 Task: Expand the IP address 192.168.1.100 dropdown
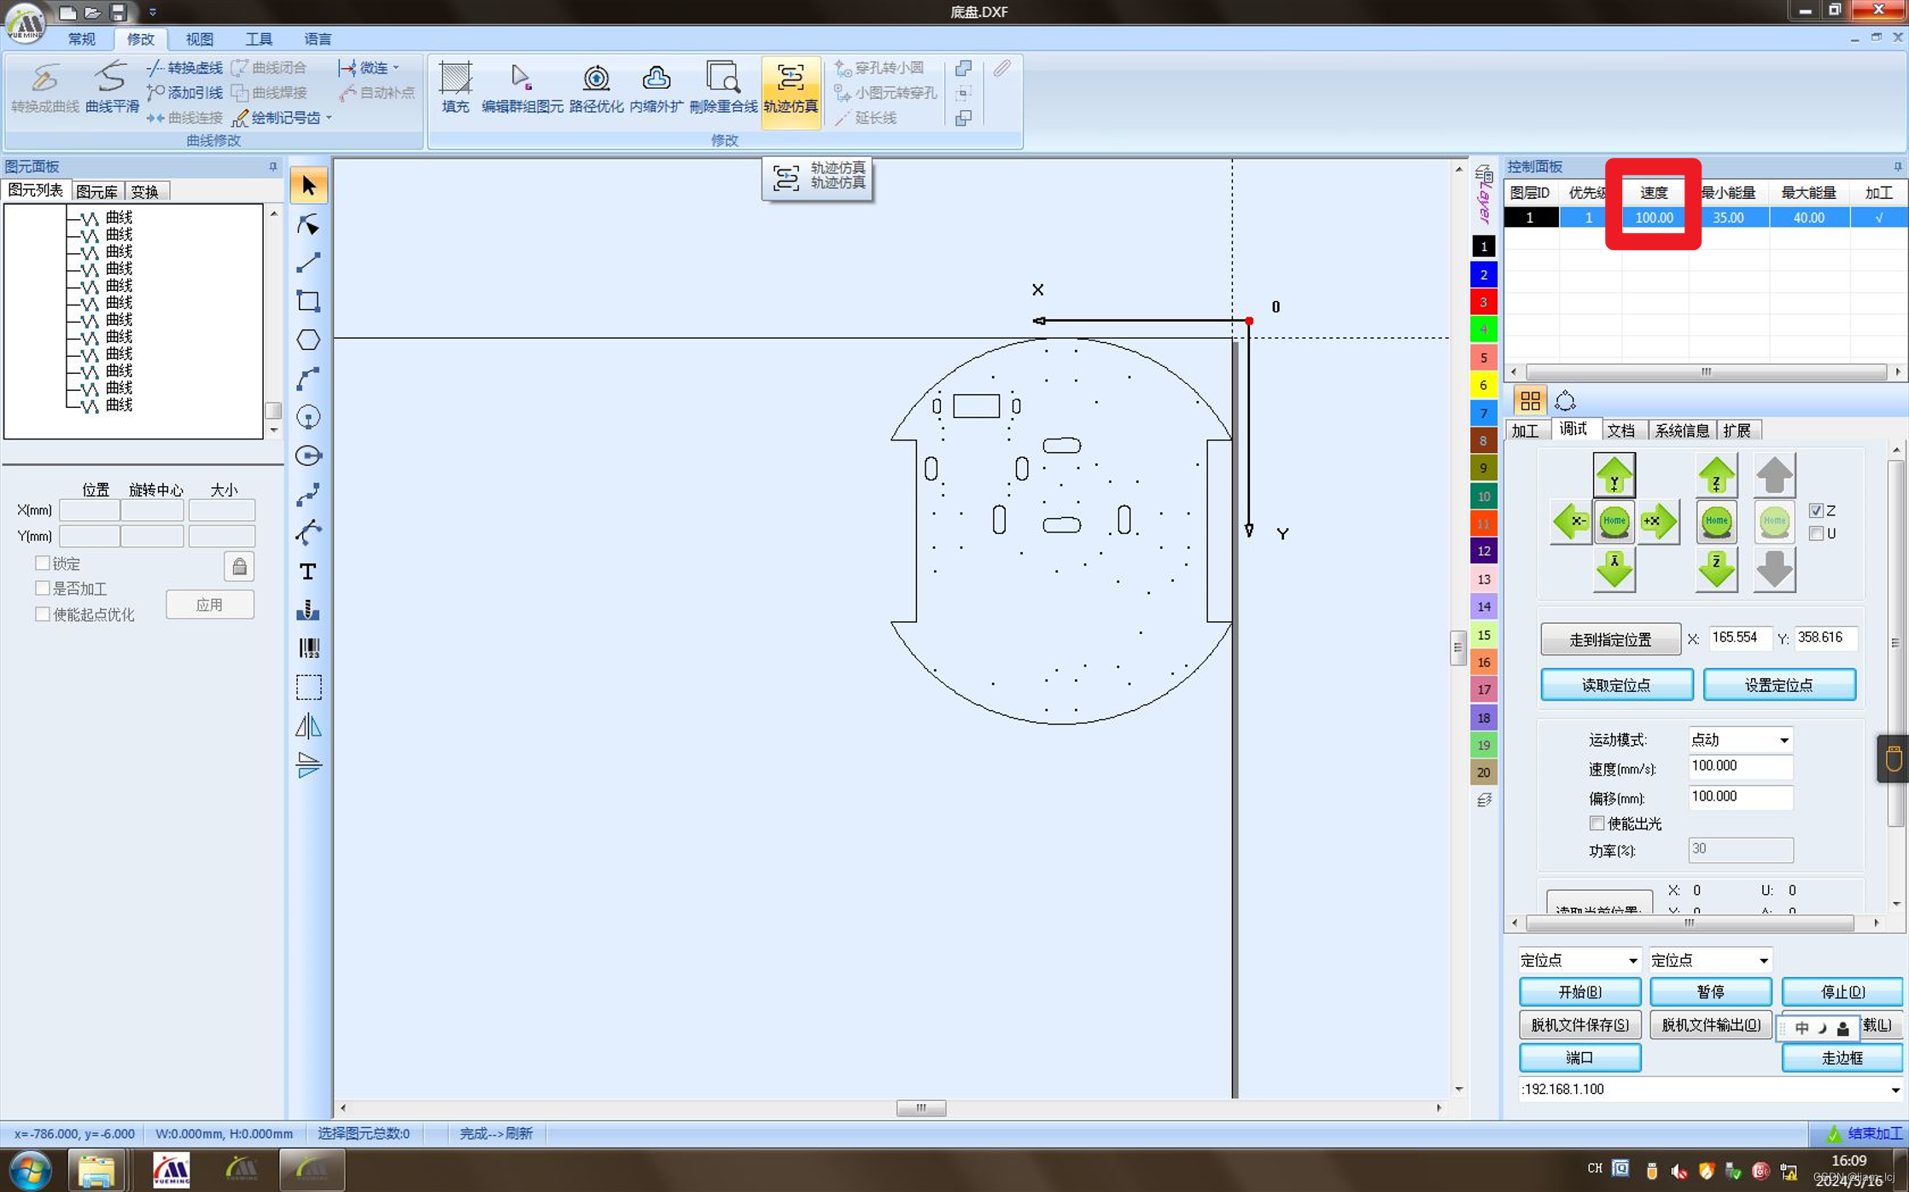tap(1894, 1090)
